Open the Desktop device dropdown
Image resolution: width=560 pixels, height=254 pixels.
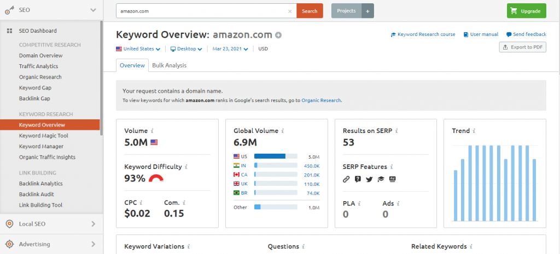tap(186, 49)
